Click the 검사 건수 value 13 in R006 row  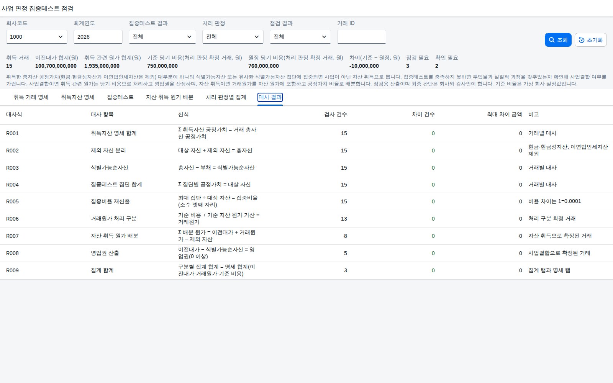pyautogui.click(x=344, y=219)
